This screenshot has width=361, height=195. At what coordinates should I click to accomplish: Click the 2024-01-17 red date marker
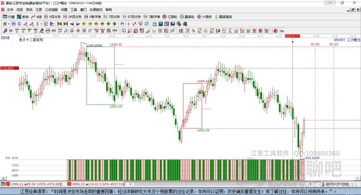[x=292, y=36]
